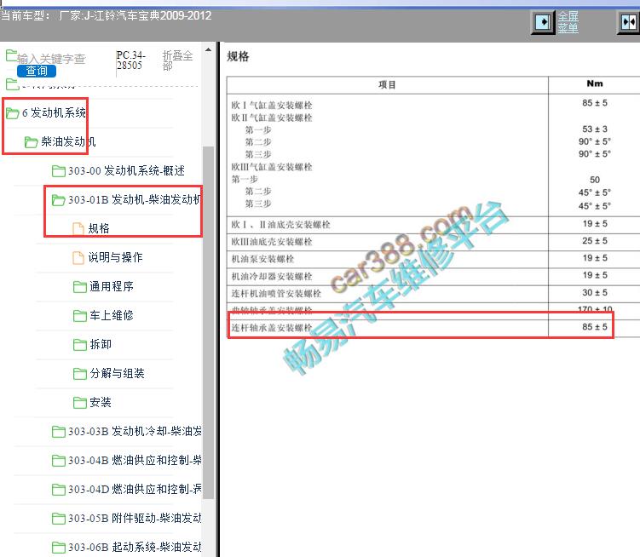The height and width of the screenshot is (557, 640).
Task: Open 303-00 发动机系统-概述 tree item
Action: coord(126,170)
